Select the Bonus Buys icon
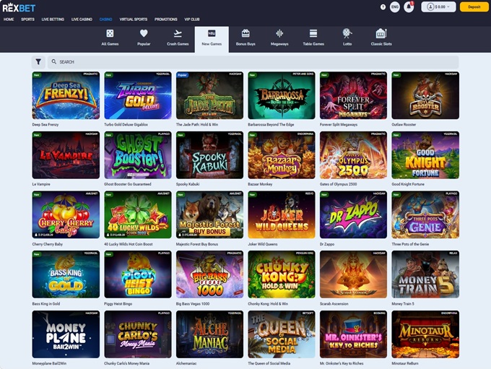491x369 pixels. (245, 33)
